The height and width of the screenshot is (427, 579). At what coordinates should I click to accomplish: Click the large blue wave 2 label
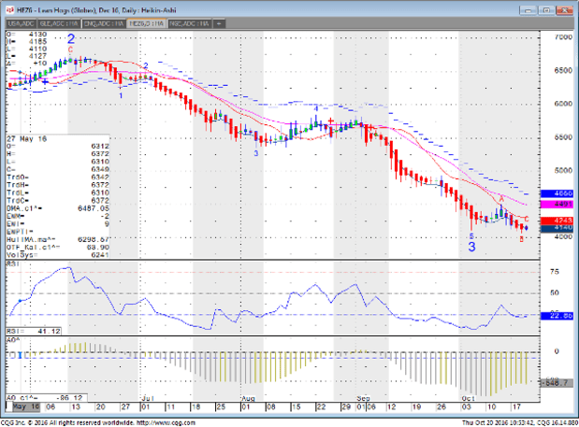71,39
